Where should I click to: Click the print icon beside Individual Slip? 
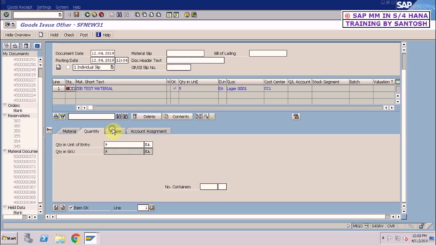tap(59, 67)
